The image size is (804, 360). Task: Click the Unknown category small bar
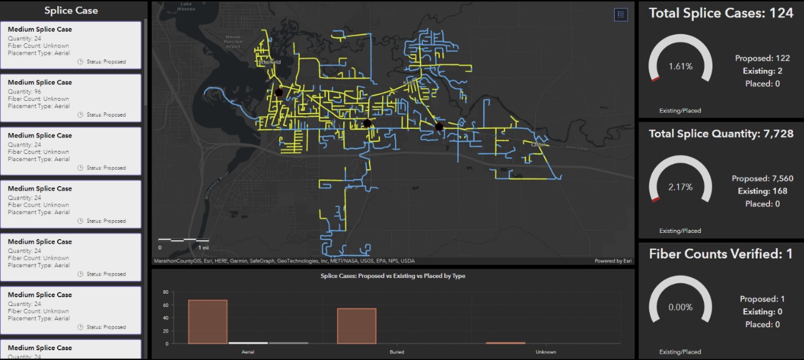coord(505,343)
